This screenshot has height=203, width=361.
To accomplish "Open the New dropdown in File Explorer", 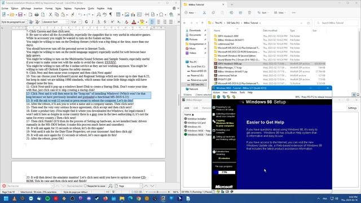I will (190, 12).
